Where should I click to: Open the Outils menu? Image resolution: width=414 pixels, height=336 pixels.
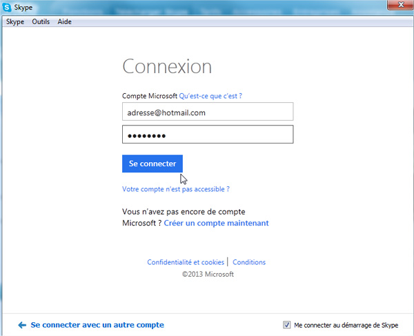(x=41, y=21)
